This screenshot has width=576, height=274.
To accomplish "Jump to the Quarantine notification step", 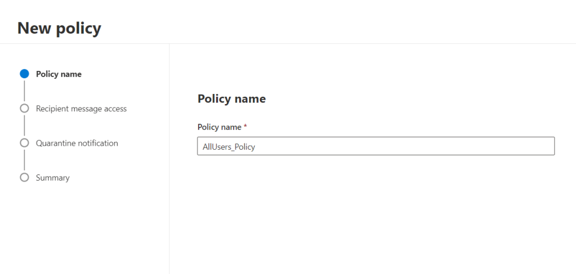I will coord(76,143).
